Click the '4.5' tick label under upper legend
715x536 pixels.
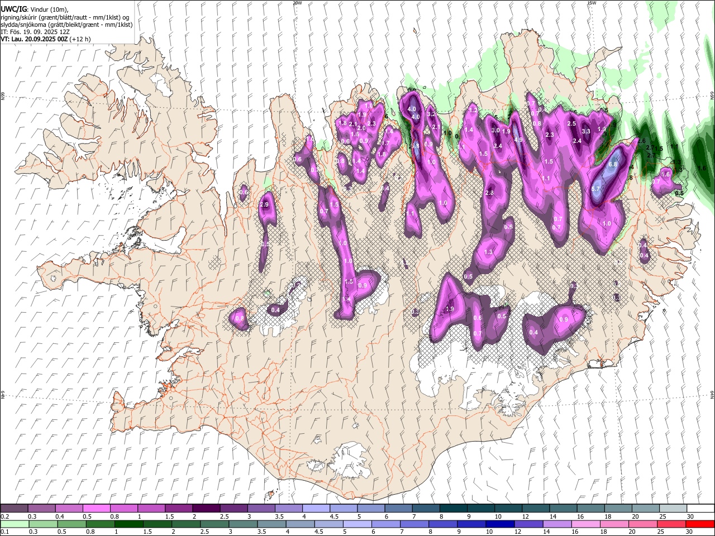tap(334, 516)
